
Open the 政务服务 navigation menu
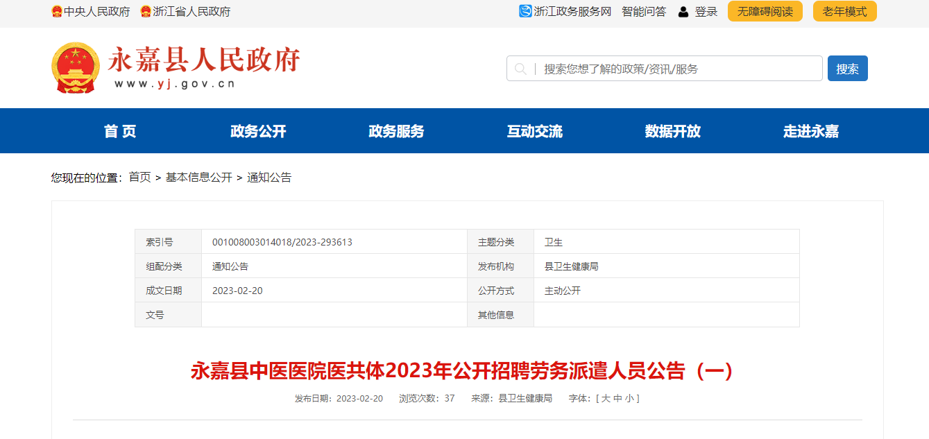coord(396,131)
